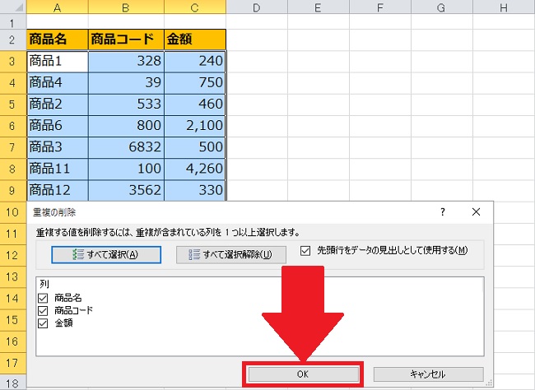
Task: Click the 列 heading in the list
Action: (x=44, y=284)
